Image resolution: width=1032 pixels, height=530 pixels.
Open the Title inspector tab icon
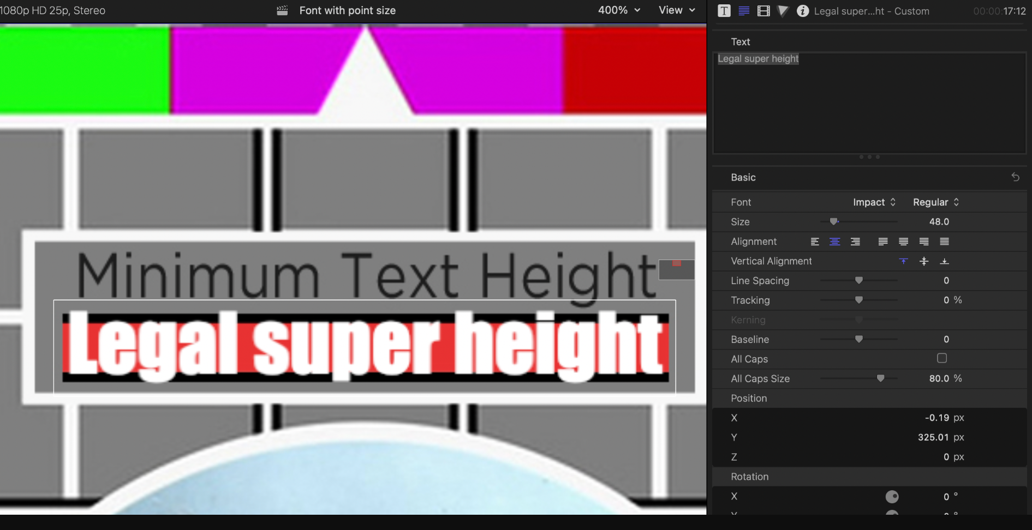tap(724, 11)
